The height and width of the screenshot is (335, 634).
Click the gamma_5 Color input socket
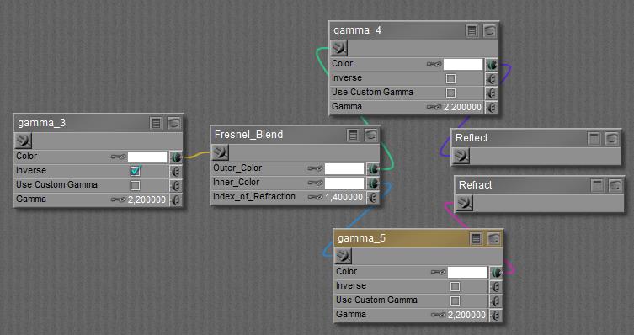[x=495, y=273]
